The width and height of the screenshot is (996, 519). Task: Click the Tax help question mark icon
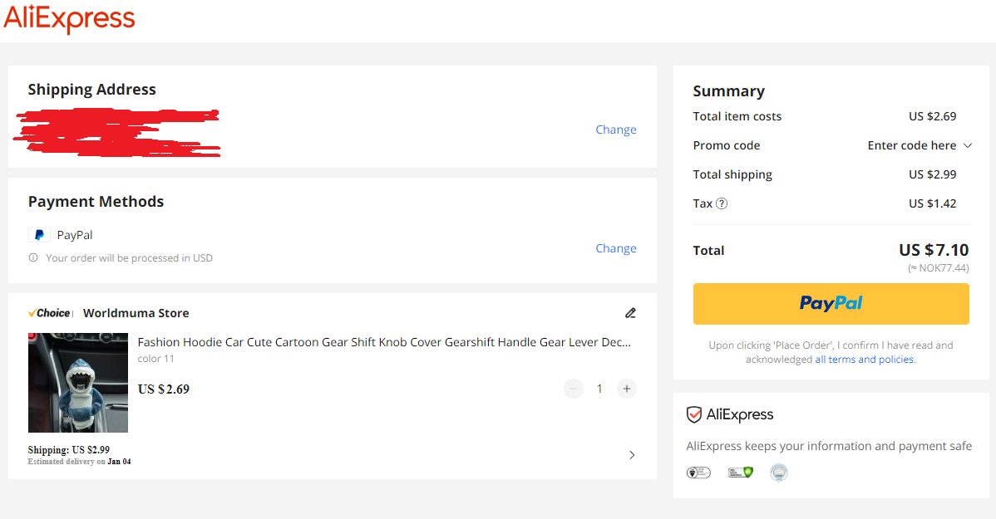pyautogui.click(x=722, y=203)
